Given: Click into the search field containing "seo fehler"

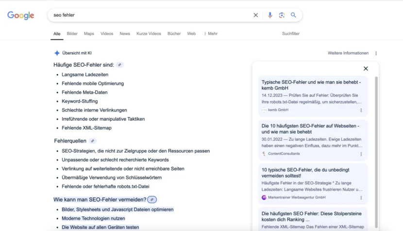Looking at the screenshot, I should pos(146,15).
